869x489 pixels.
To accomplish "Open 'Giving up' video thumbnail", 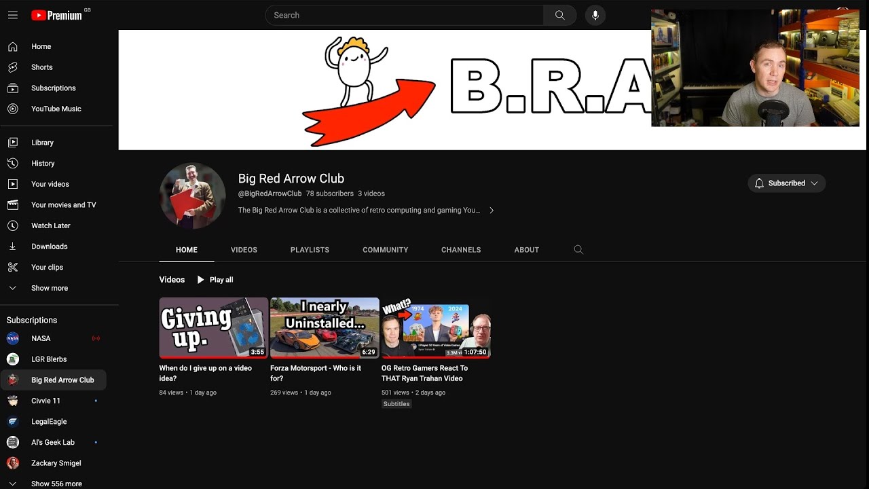I will [214, 327].
